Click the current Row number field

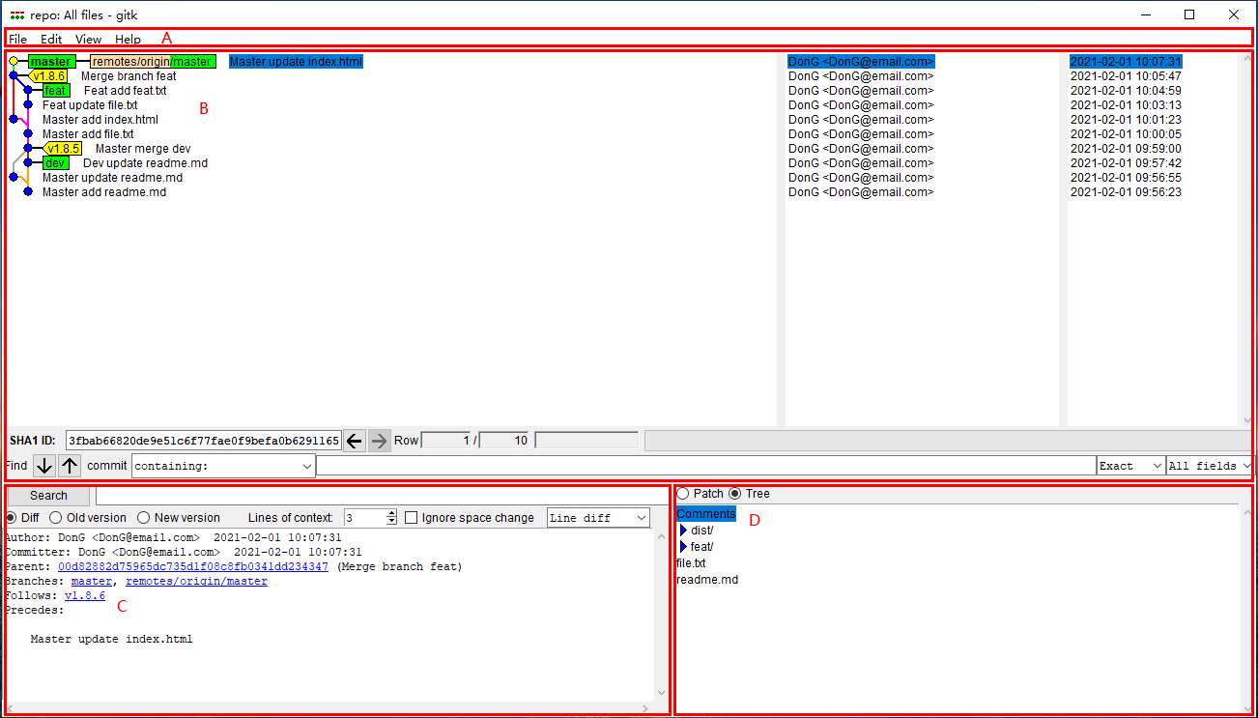coord(446,441)
